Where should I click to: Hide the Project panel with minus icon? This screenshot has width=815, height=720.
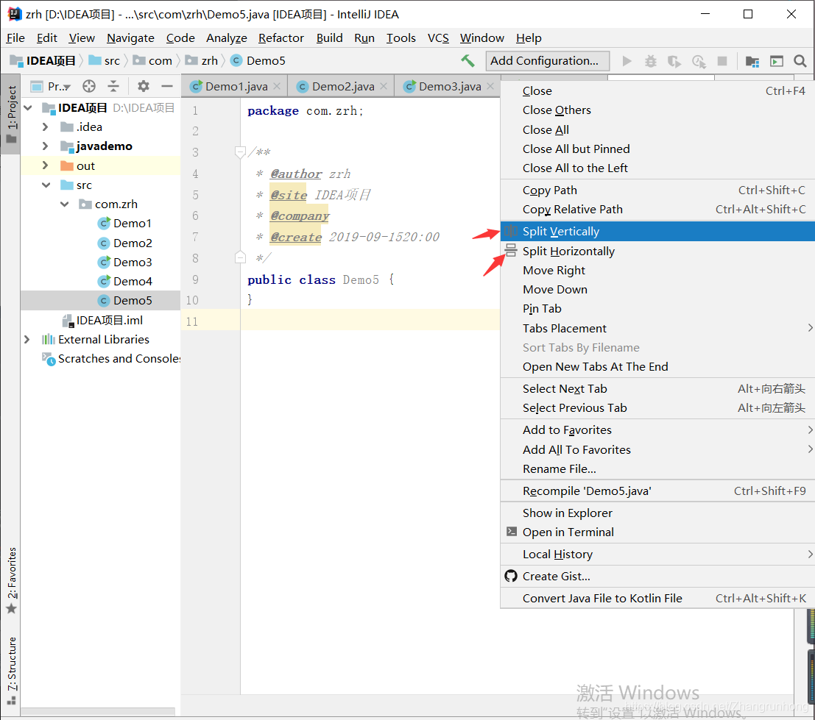pos(167,86)
